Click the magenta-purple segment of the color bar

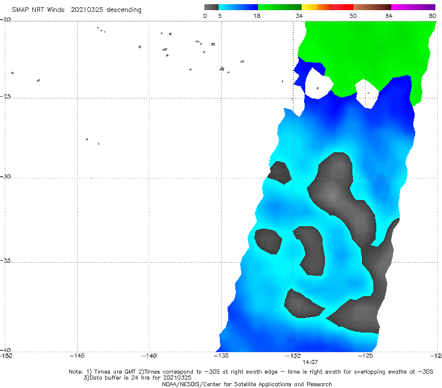(413, 7)
